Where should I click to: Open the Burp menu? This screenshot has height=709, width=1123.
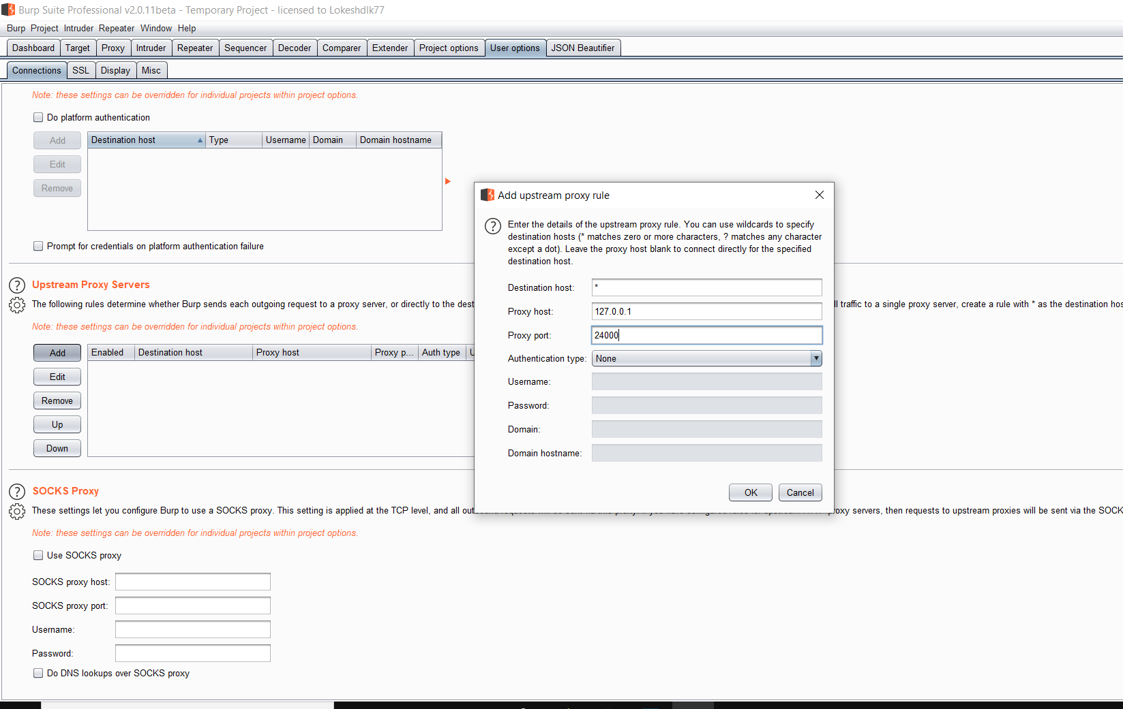[x=16, y=28]
